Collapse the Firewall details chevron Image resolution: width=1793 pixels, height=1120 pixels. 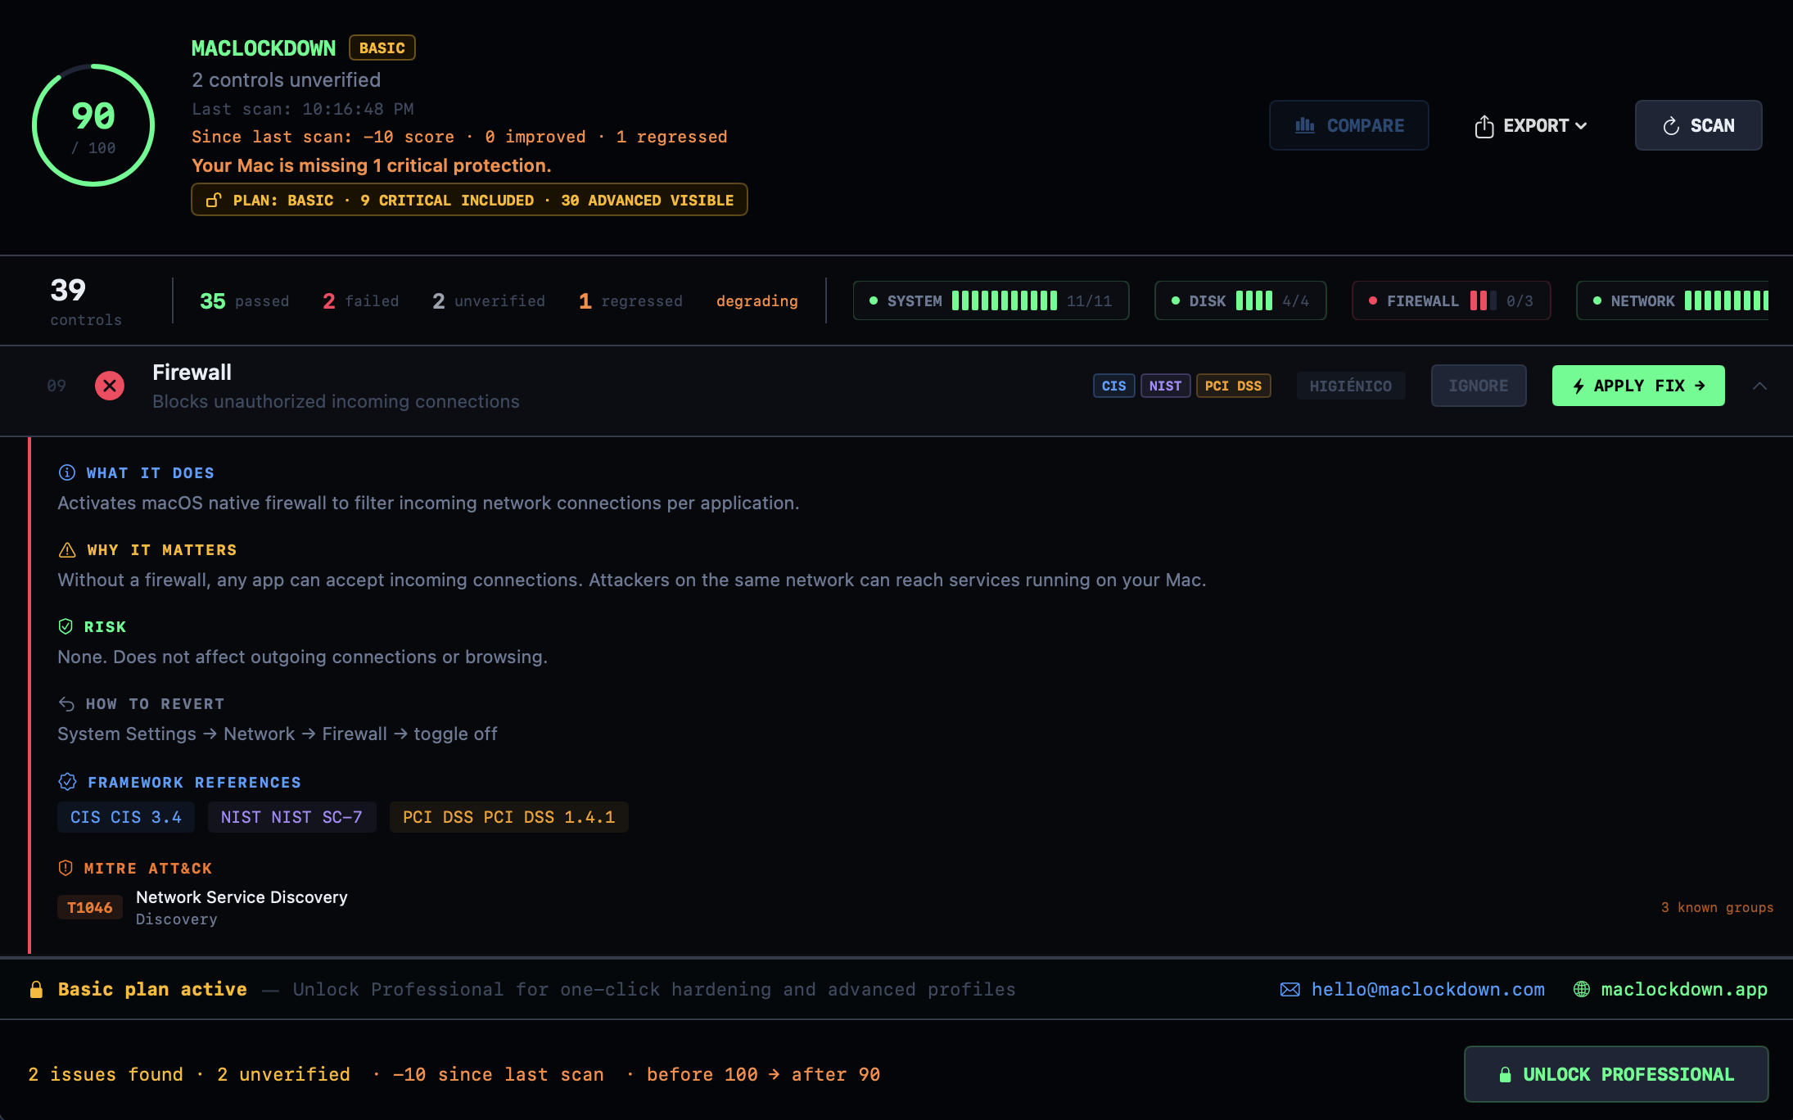1759,386
